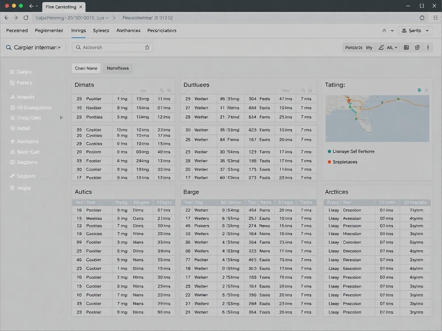442x331 pixels.
Task: Click the Nomfiews button
Action: 118,68
